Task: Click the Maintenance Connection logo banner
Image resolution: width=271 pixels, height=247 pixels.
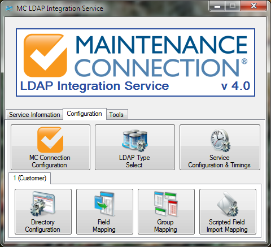Action: coord(135,62)
